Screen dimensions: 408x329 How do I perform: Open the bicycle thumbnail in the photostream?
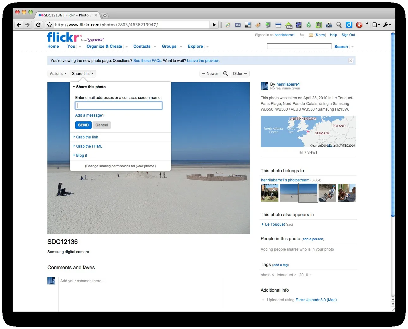tap(327, 193)
